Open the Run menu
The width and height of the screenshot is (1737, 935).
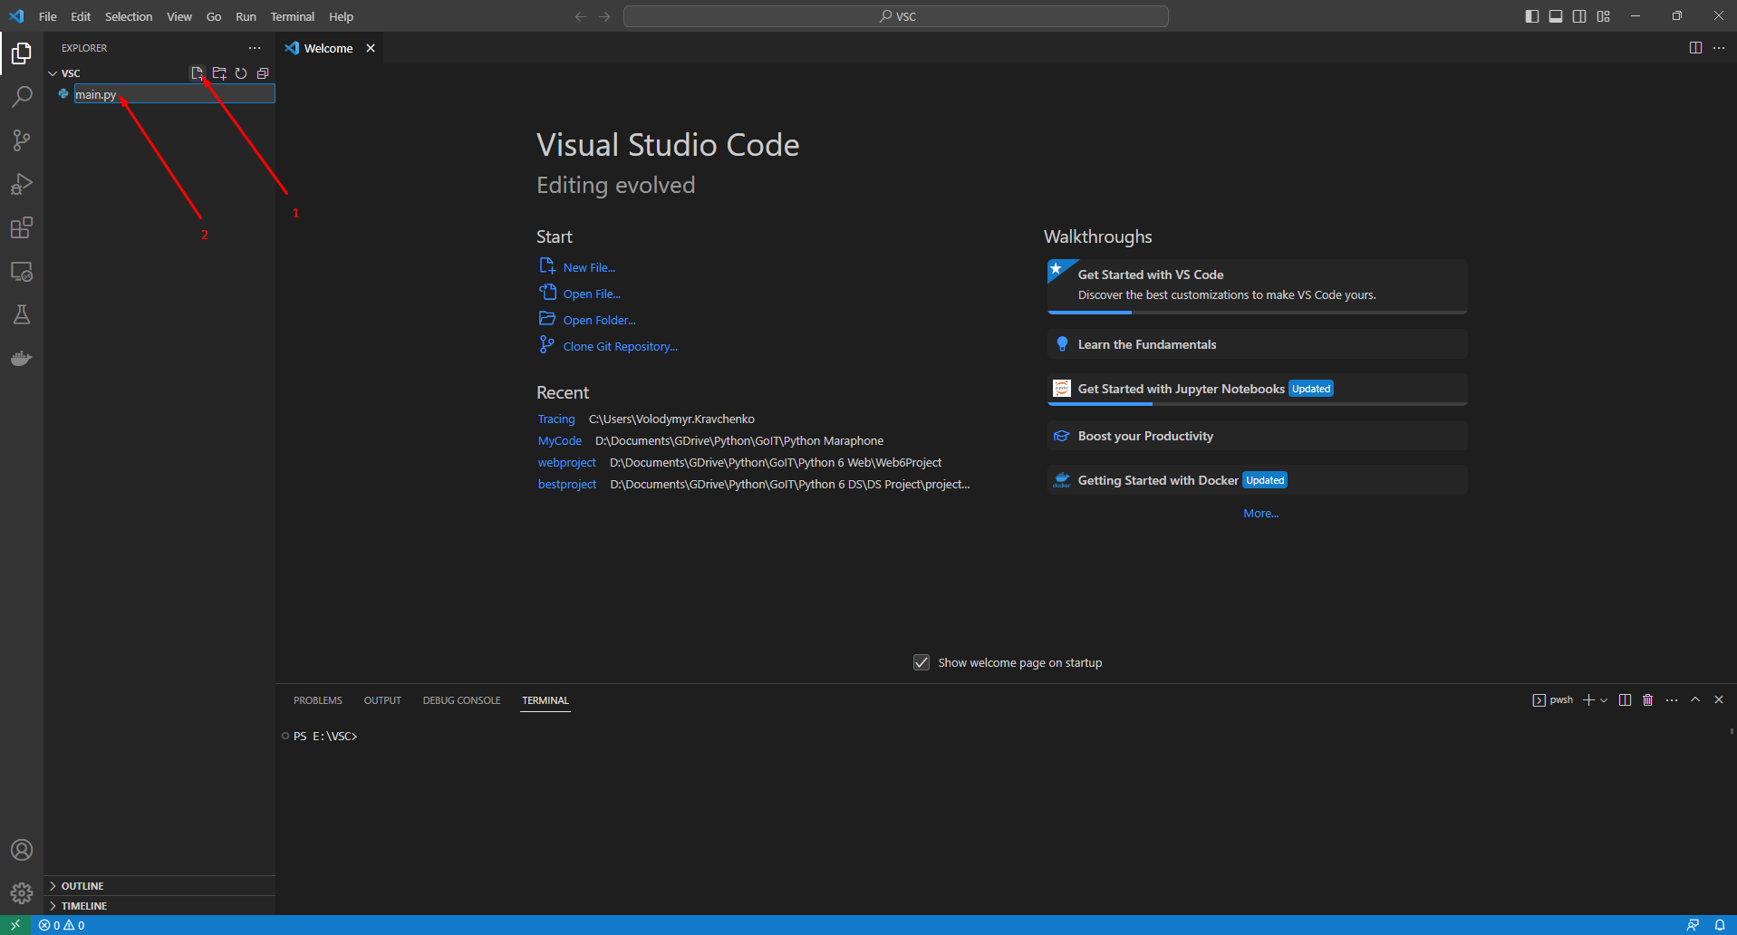(246, 16)
